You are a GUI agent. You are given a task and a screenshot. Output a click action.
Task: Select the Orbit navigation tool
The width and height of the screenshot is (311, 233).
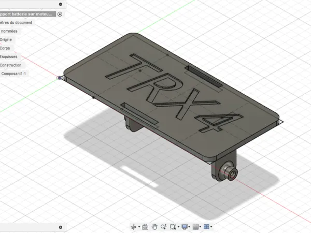coord(134,227)
